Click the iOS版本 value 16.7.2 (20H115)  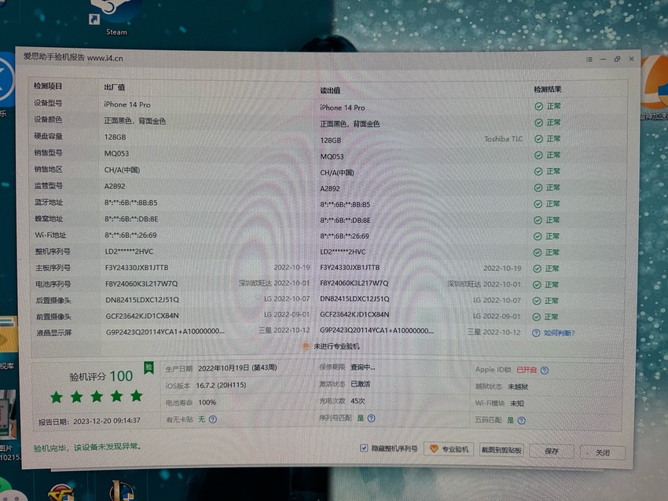(x=221, y=385)
